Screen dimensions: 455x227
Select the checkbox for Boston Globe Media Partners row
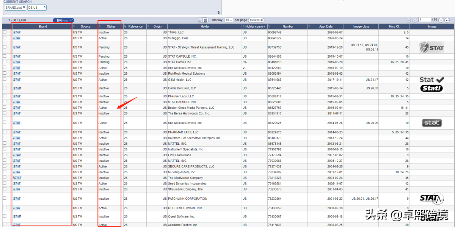point(5,108)
